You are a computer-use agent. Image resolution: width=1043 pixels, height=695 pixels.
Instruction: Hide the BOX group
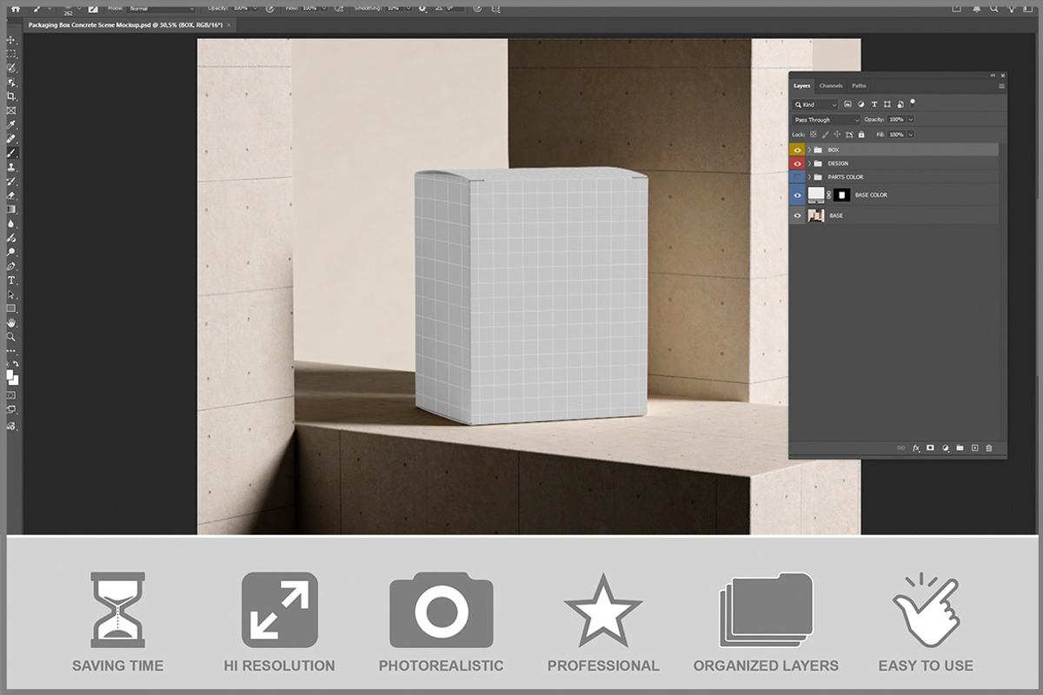click(x=797, y=149)
